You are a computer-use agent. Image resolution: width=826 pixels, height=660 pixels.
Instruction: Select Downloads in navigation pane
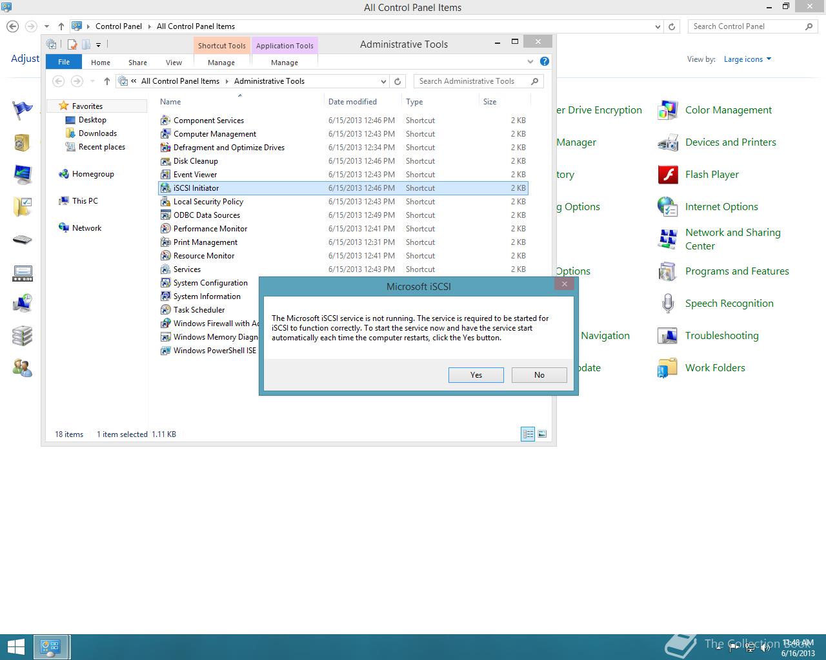pos(97,133)
